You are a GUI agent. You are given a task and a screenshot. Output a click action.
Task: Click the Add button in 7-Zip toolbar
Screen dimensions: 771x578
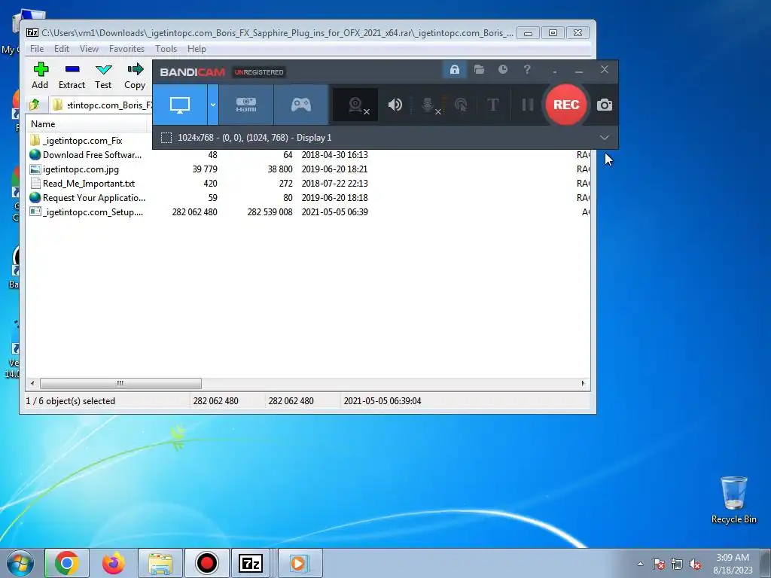tap(41, 76)
